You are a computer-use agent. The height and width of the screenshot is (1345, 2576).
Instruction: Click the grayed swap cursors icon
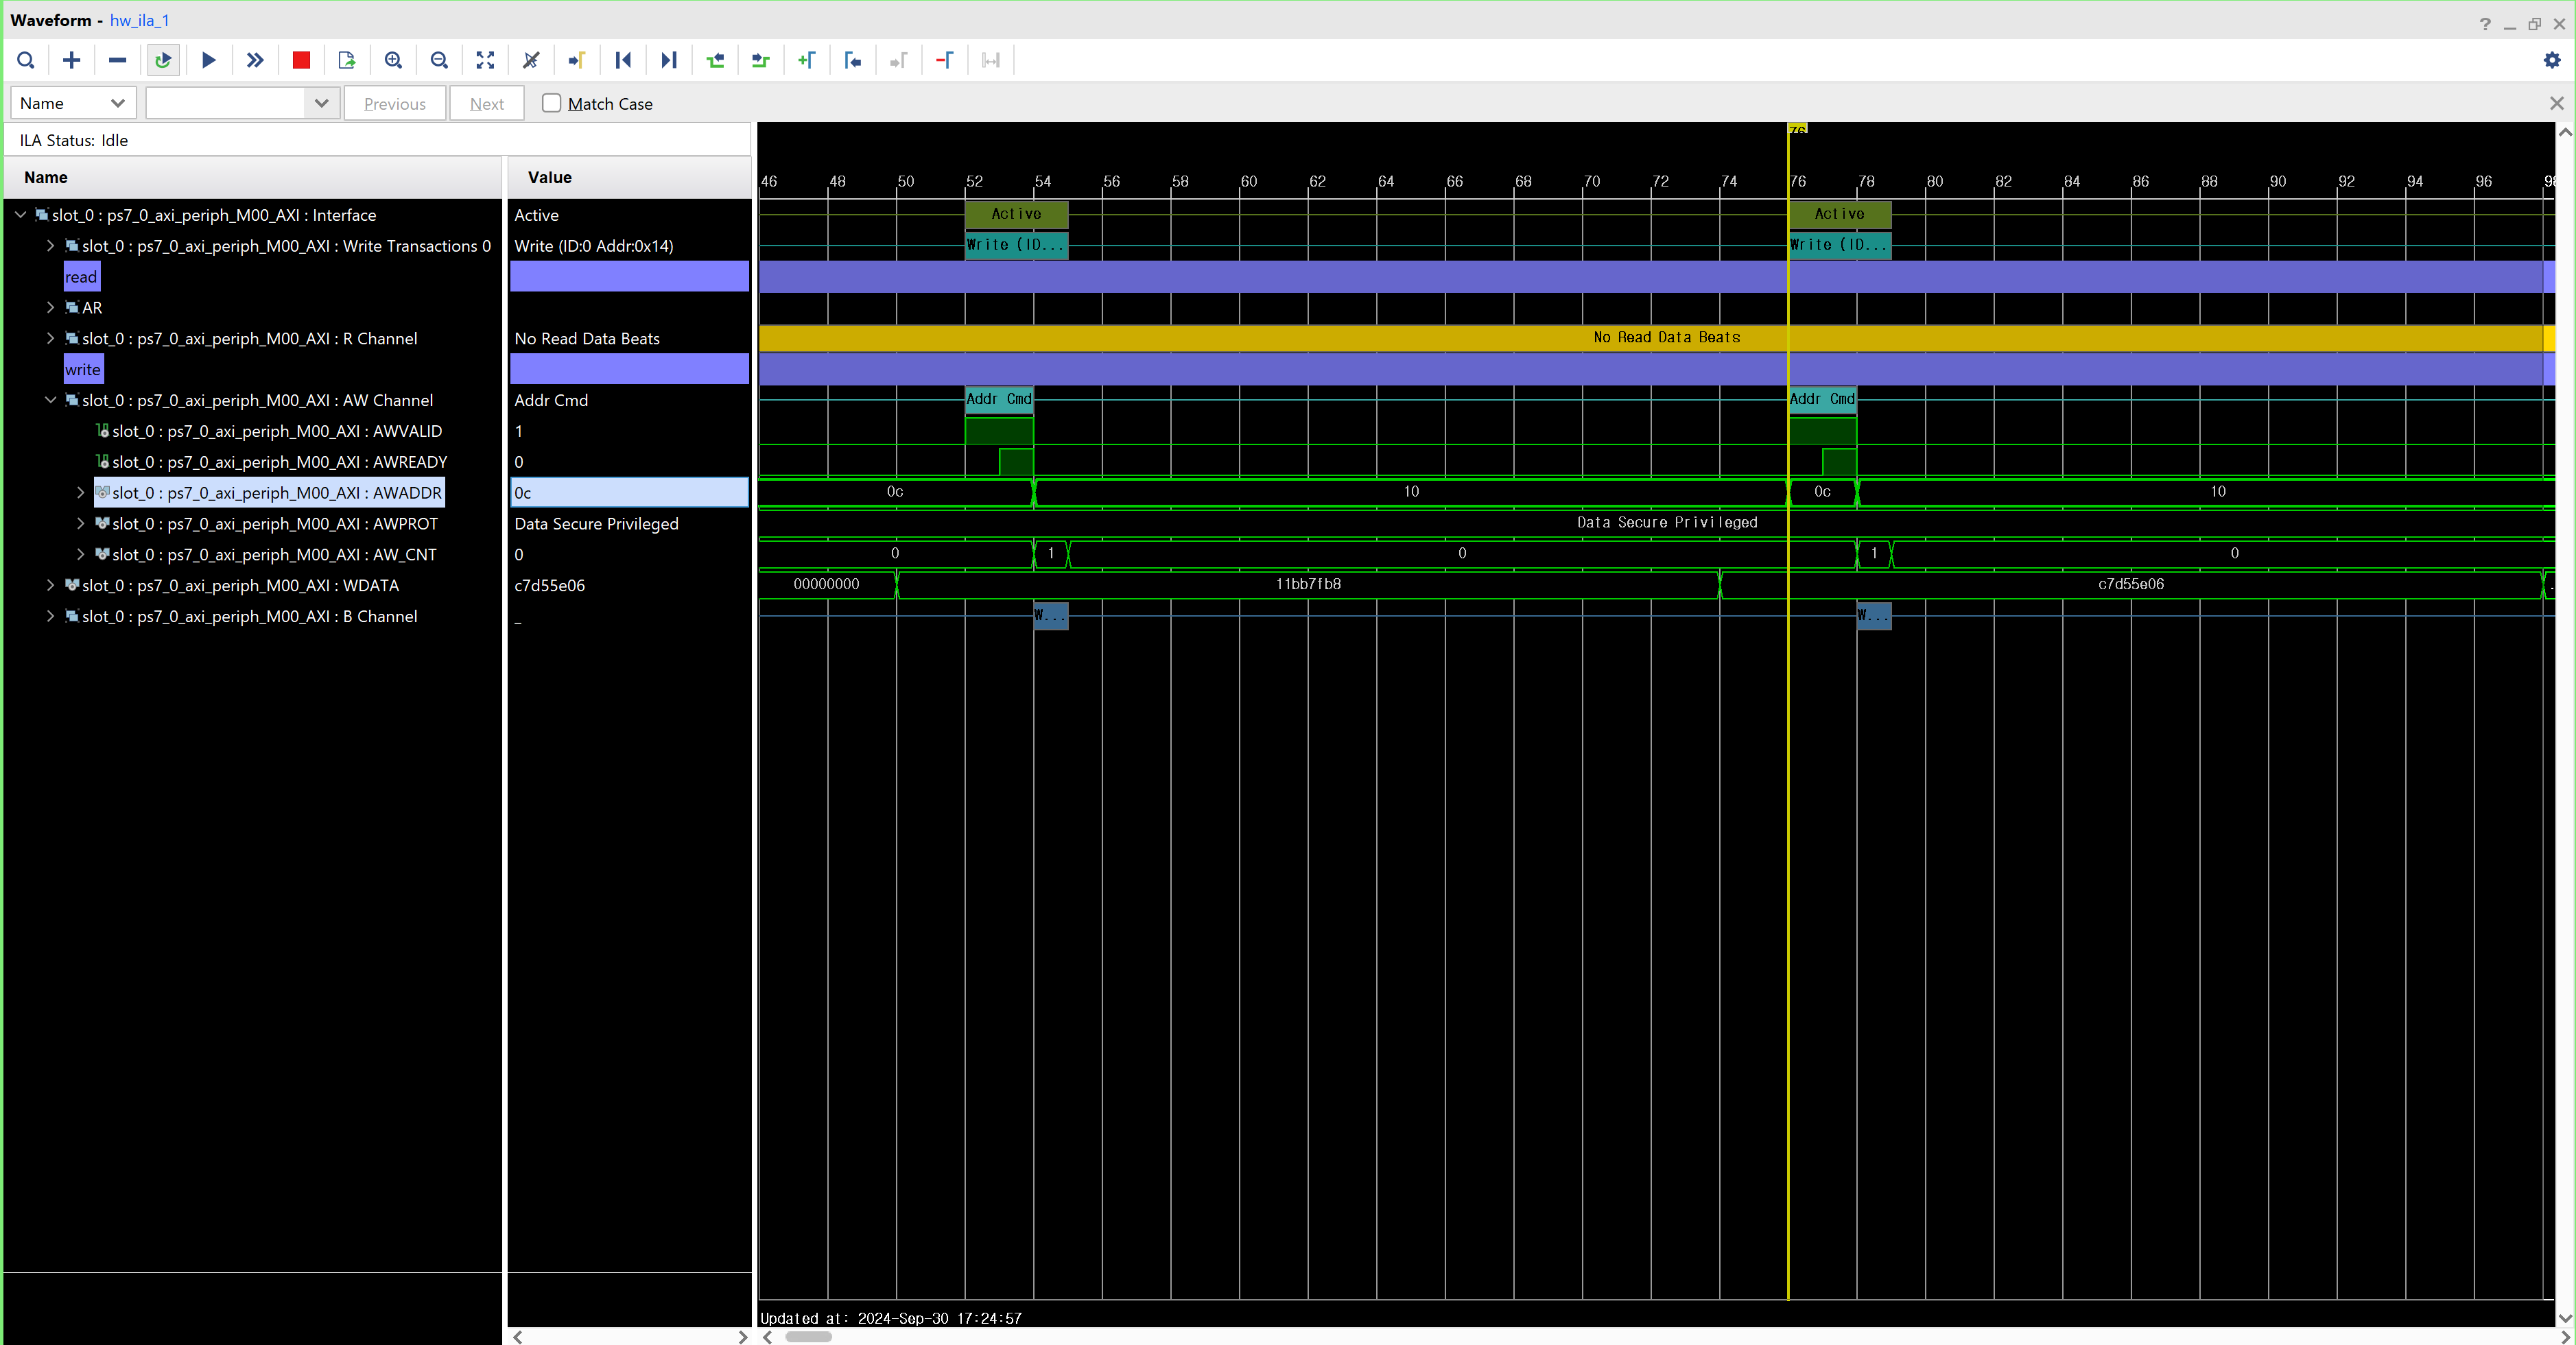click(x=991, y=60)
